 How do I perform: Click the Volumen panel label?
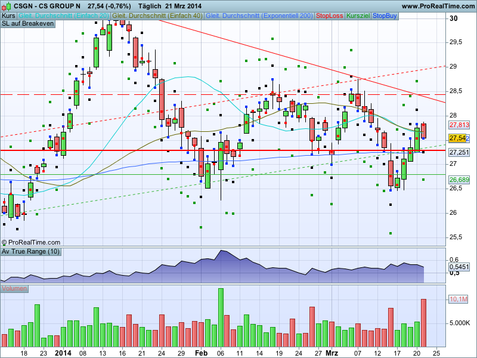pos(14,289)
